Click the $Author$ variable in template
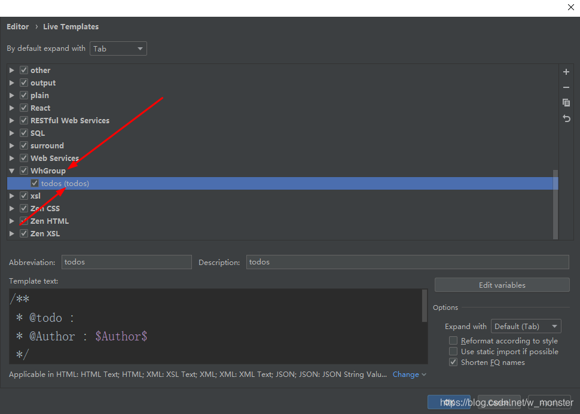The height and width of the screenshot is (414, 580). pyautogui.click(x=121, y=336)
